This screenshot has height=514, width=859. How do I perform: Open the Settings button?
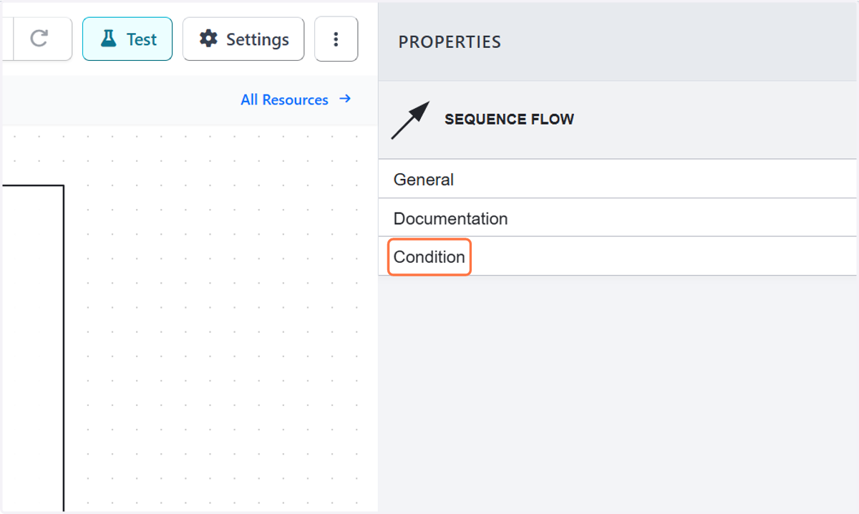[243, 39]
